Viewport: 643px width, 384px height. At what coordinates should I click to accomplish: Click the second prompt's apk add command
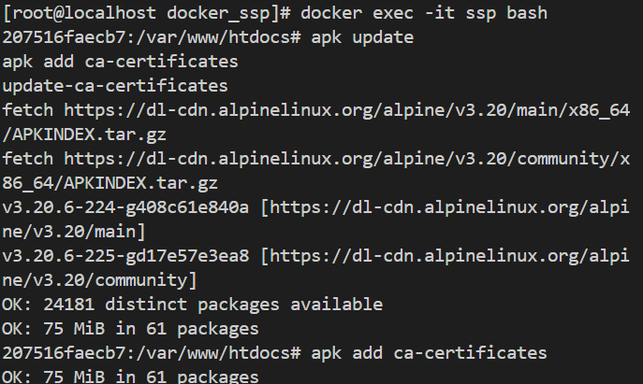(x=429, y=353)
